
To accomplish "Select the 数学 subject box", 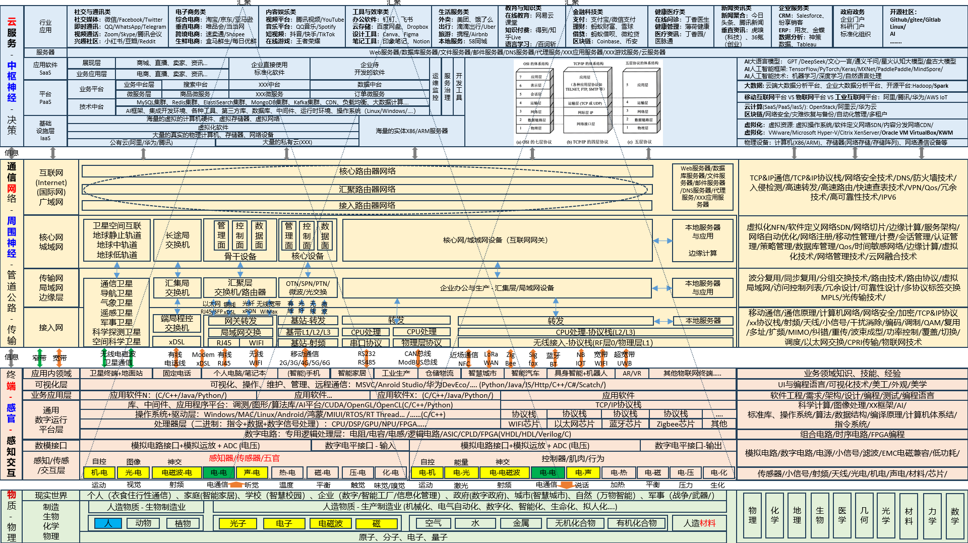I will coord(954,516).
